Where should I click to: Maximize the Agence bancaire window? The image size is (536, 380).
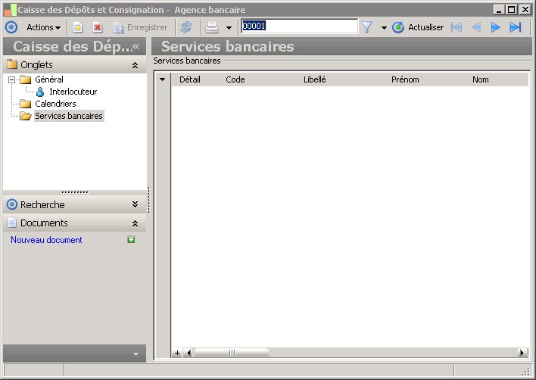coord(512,10)
